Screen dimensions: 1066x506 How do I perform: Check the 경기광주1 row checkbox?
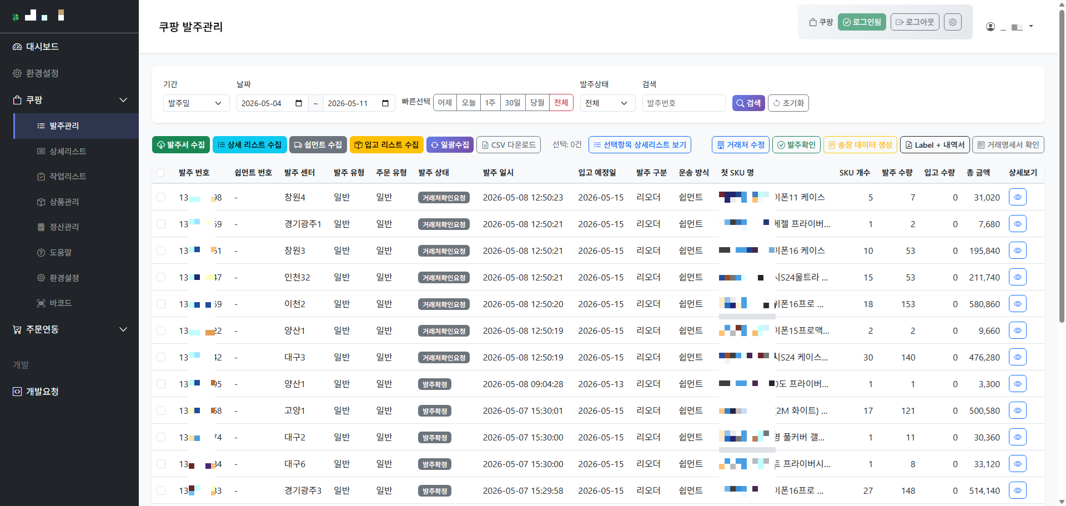161,224
